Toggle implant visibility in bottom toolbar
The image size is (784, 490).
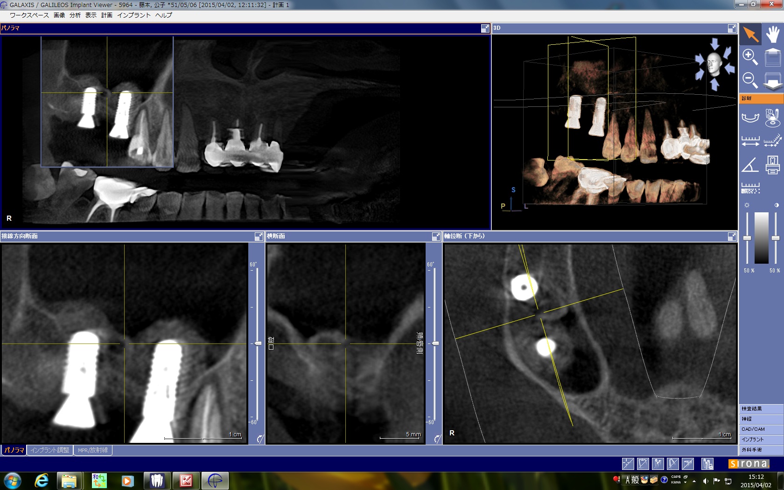tap(658, 463)
